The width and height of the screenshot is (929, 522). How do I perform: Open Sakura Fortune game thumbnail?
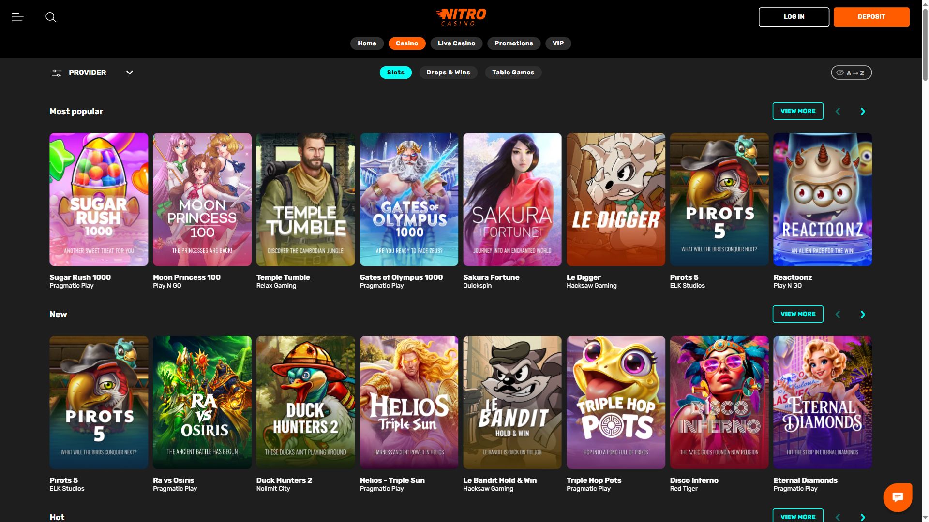tap(512, 200)
